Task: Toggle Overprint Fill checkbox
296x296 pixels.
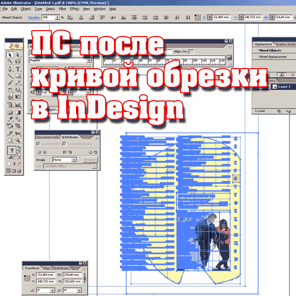Action: [38, 144]
